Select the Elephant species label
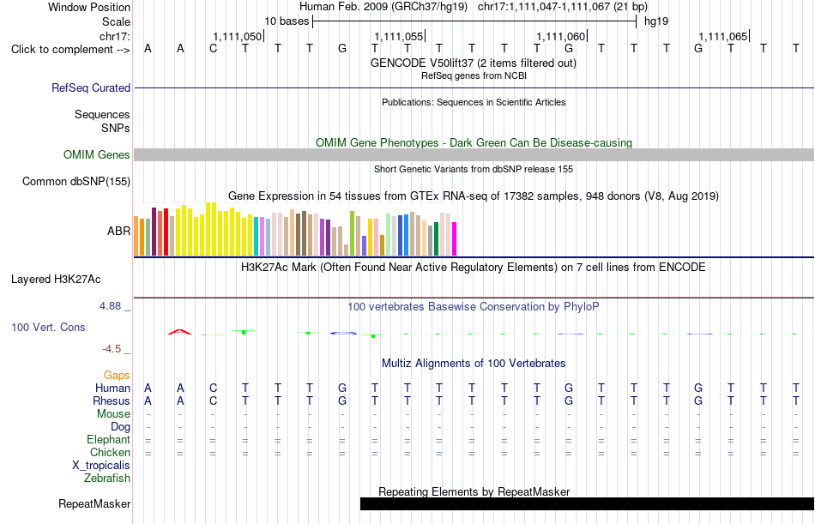The width and height of the screenshot is (815, 524). [x=109, y=440]
